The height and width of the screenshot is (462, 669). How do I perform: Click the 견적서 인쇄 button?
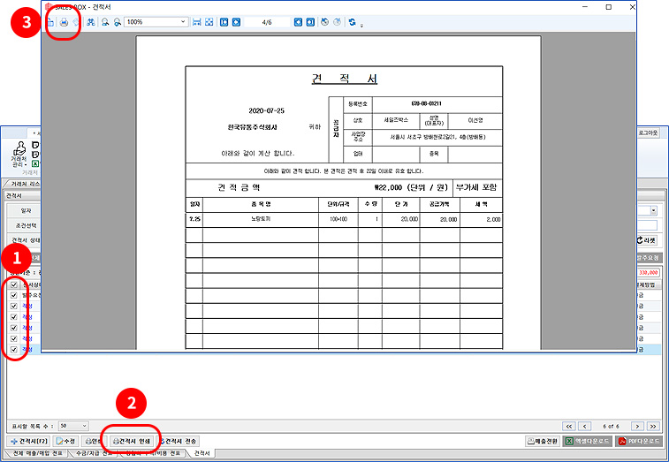[129, 440]
